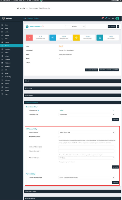Clear the Store5 selection with the x
The width and height of the screenshot is (122, 200).
(x=83, y=26)
